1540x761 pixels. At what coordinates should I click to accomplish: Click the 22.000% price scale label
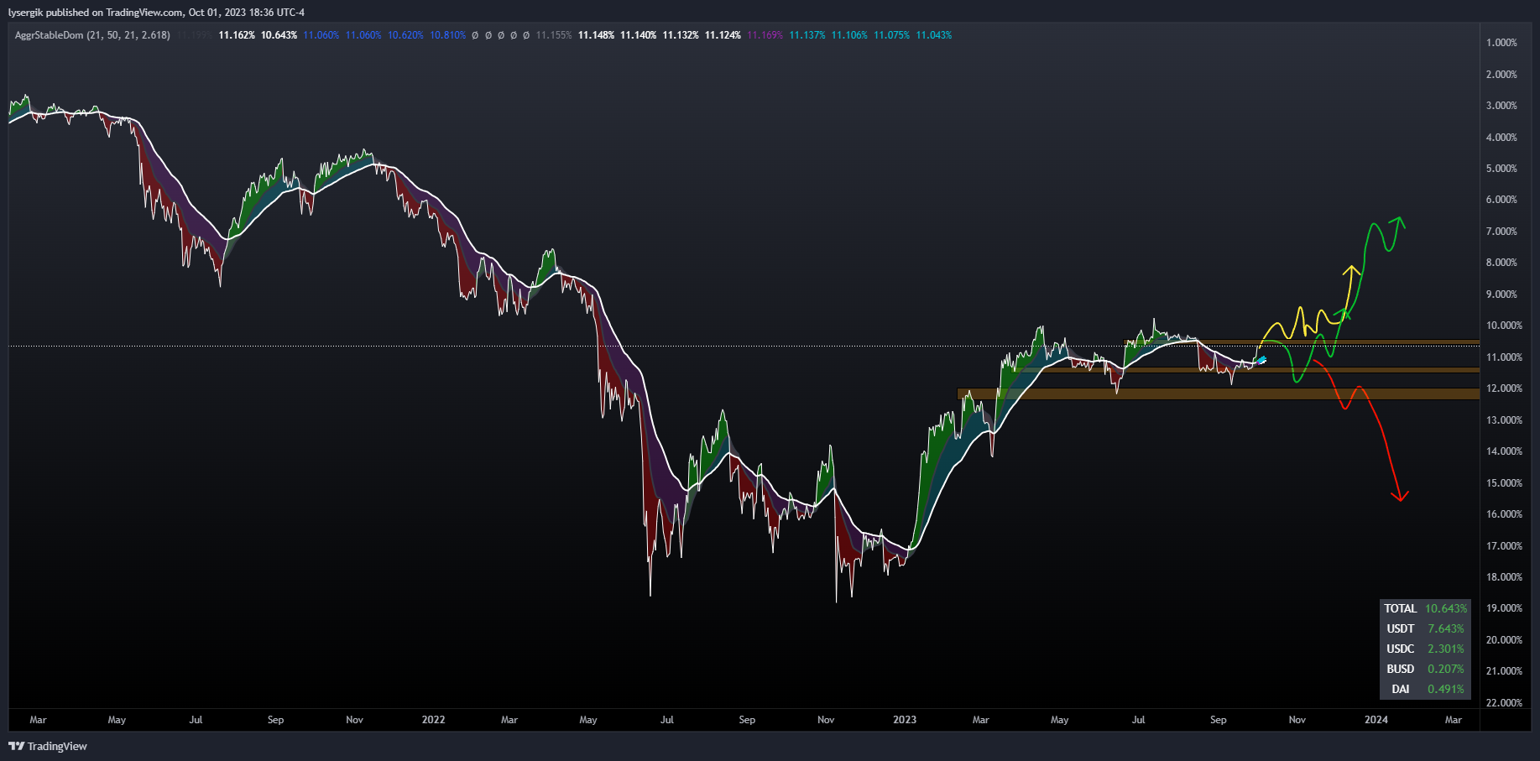(1504, 703)
